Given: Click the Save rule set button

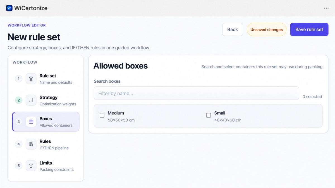Looking at the screenshot, I should click(x=309, y=30).
